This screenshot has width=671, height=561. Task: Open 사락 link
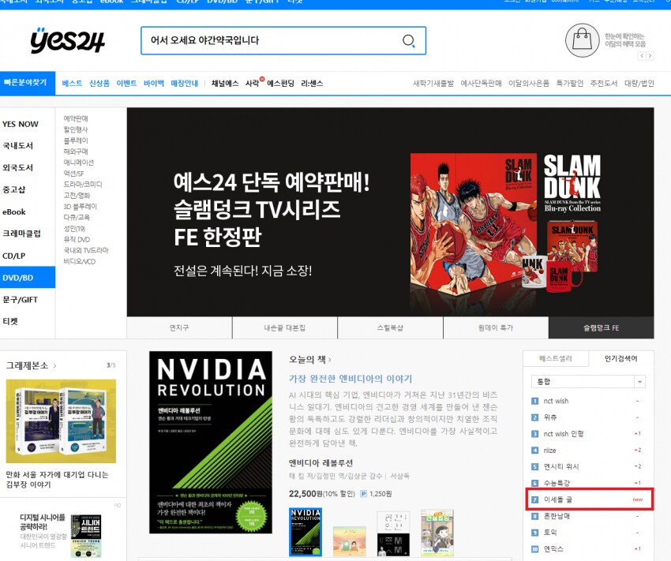coord(253,84)
